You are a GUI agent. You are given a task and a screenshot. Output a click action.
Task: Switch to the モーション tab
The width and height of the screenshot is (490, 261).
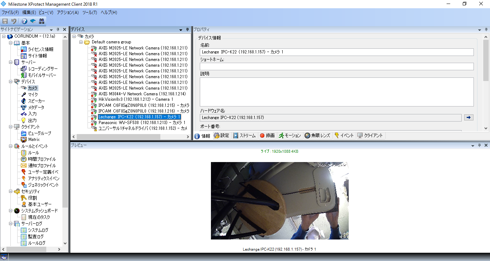click(x=290, y=136)
